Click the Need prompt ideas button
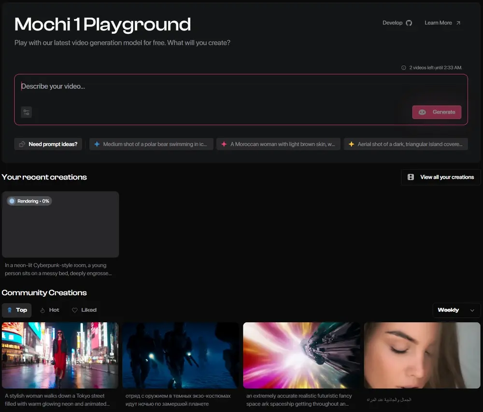The image size is (483, 412). (48, 144)
